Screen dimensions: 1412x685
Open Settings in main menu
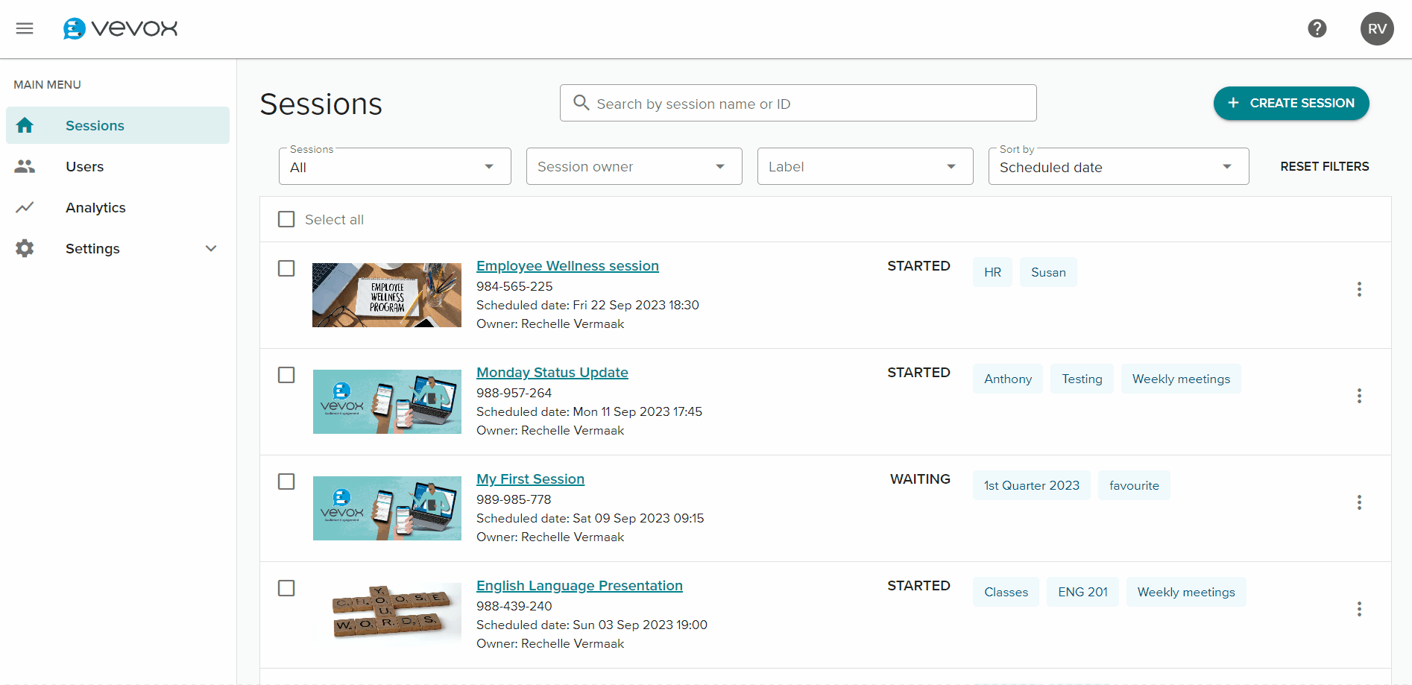point(118,248)
